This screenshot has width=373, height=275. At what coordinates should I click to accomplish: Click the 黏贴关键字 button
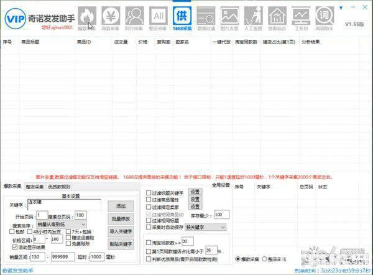[121, 244]
